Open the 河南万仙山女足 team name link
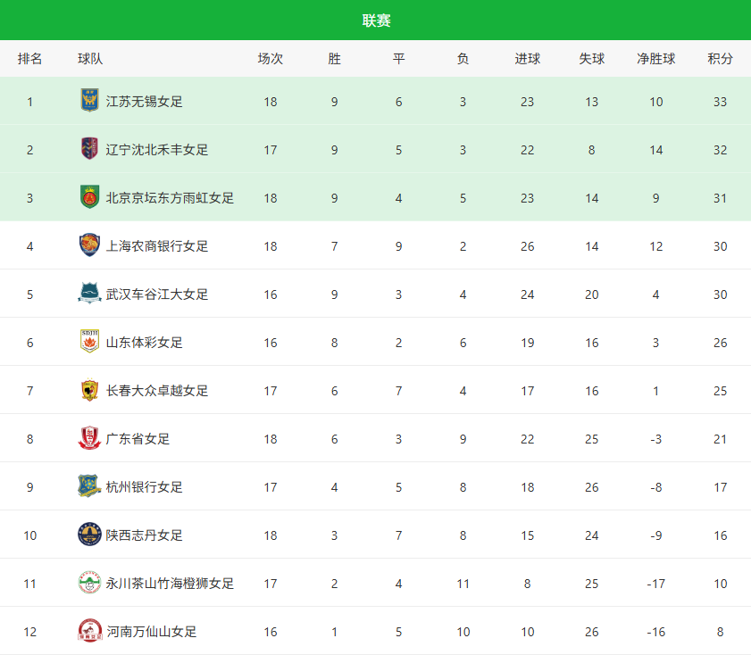 (152, 632)
